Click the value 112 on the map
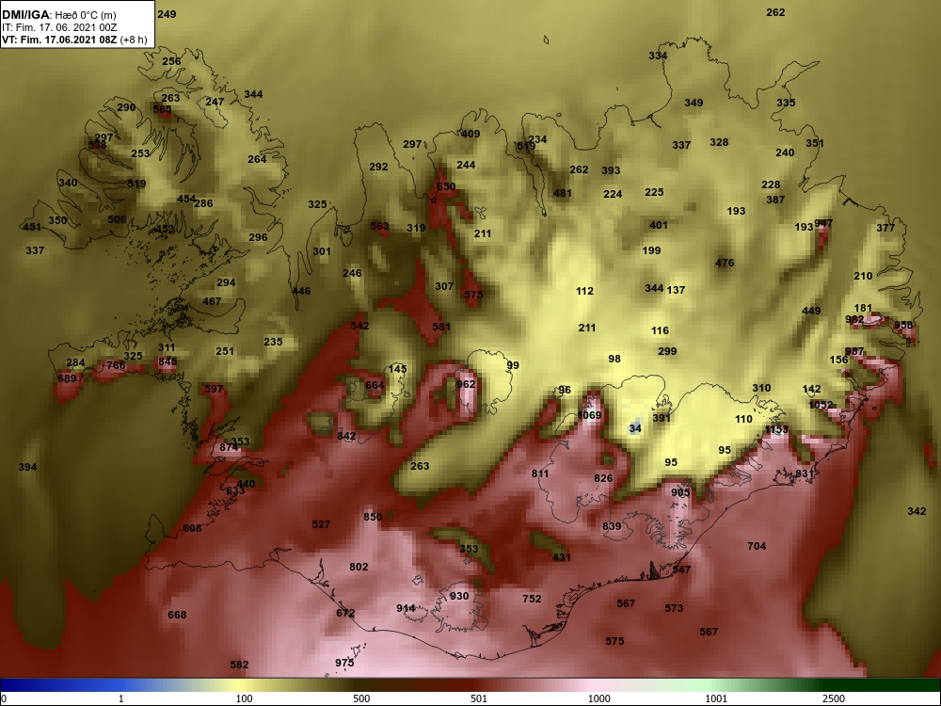The width and height of the screenshot is (941, 706). (584, 291)
